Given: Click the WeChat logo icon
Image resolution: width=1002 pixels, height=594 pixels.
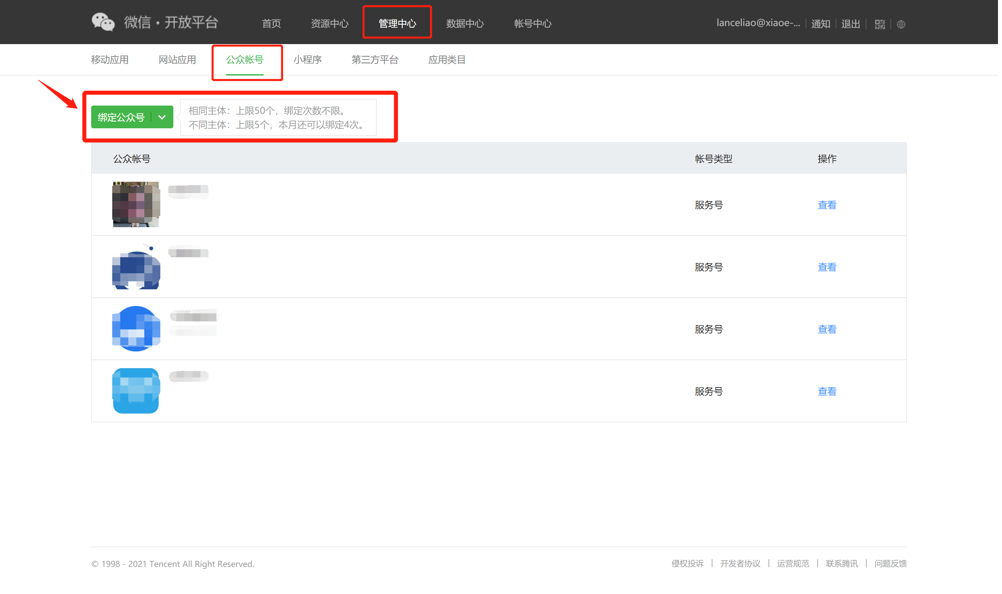Looking at the screenshot, I should 103,22.
